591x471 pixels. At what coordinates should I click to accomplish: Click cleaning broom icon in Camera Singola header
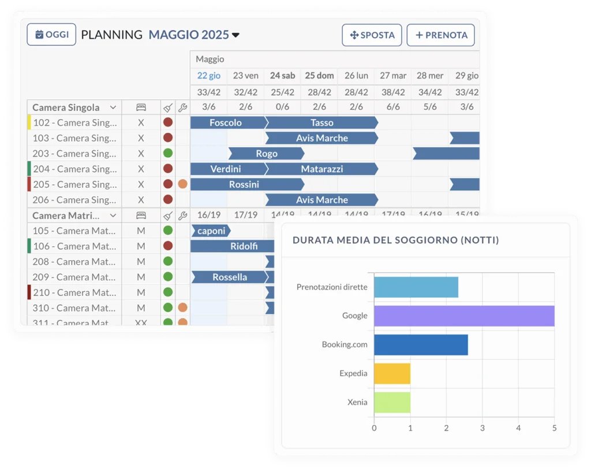(x=168, y=108)
